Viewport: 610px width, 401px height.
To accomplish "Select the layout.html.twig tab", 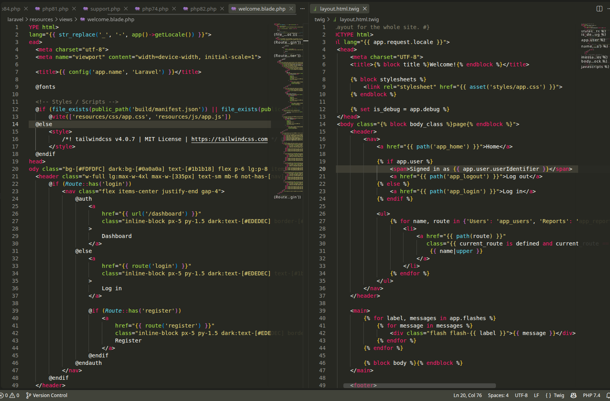I will tap(339, 9).
